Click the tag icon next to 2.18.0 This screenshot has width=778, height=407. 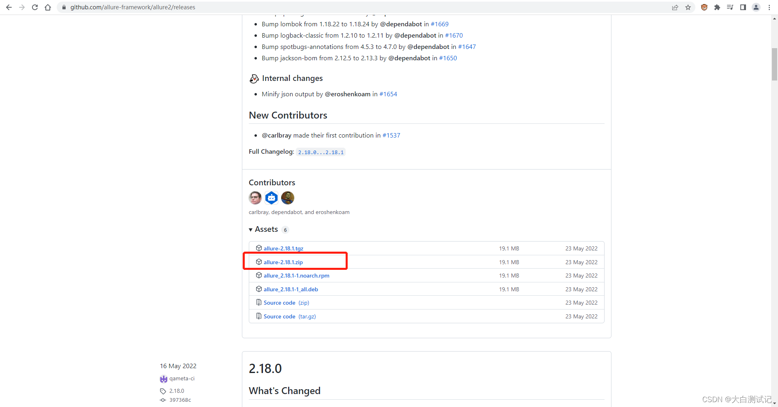click(x=163, y=391)
